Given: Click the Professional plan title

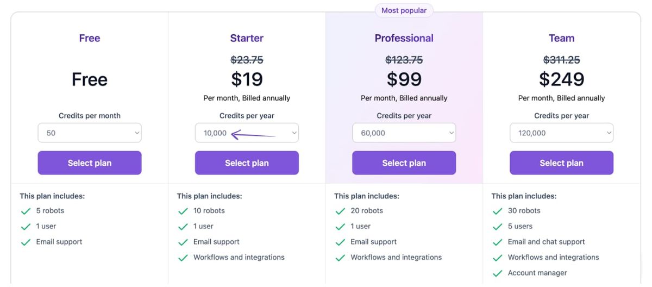Looking at the screenshot, I should [404, 39].
